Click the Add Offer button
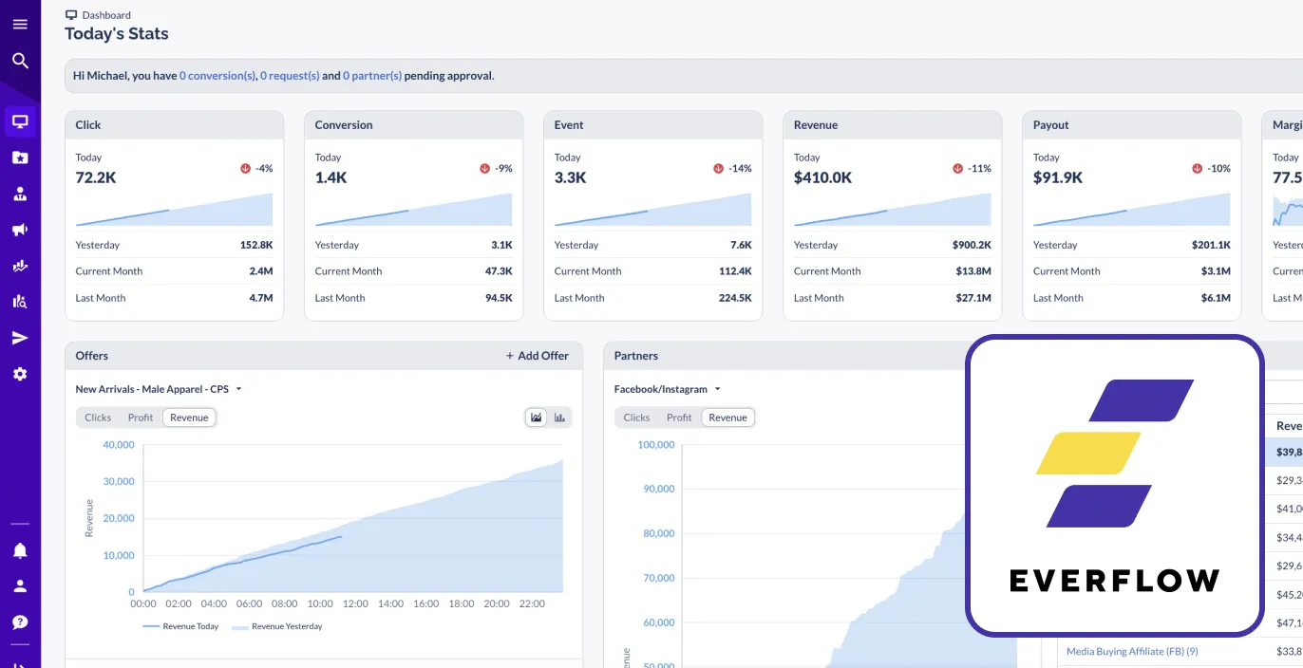This screenshot has width=1303, height=668. (538, 356)
